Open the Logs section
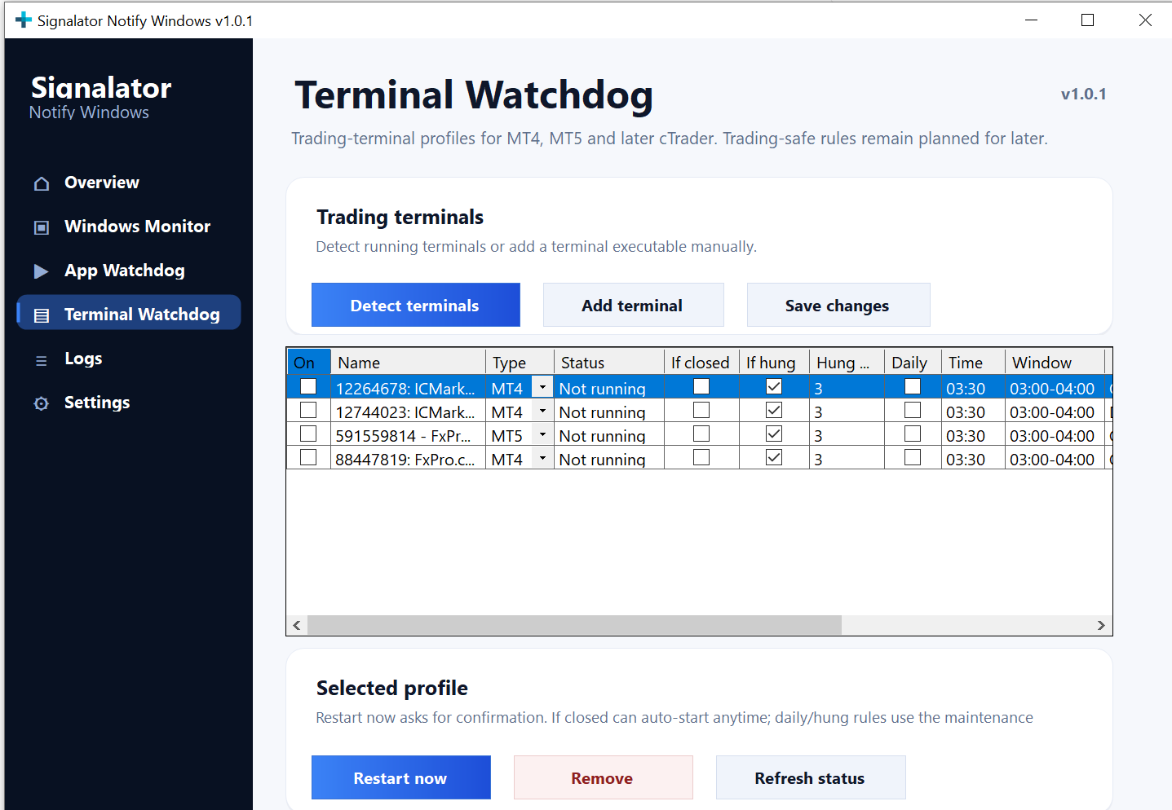This screenshot has height=810, width=1172. [83, 359]
